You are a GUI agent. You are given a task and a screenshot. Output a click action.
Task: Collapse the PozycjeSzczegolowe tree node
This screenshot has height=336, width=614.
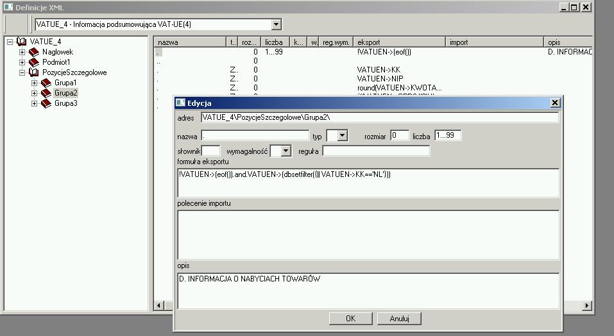(22, 72)
